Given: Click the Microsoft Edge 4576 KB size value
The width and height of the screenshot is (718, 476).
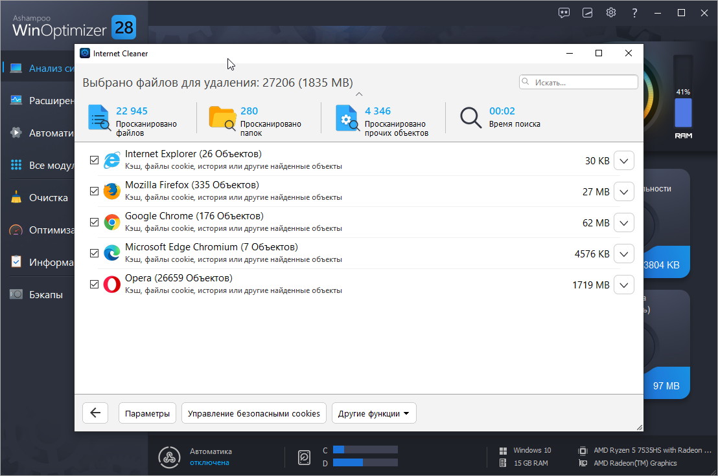Looking at the screenshot, I should [592, 254].
